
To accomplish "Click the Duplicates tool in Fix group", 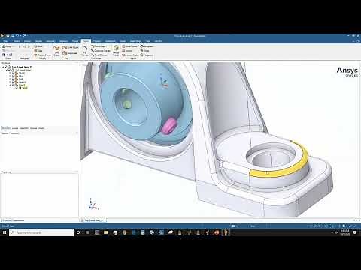I will click(70, 53).
